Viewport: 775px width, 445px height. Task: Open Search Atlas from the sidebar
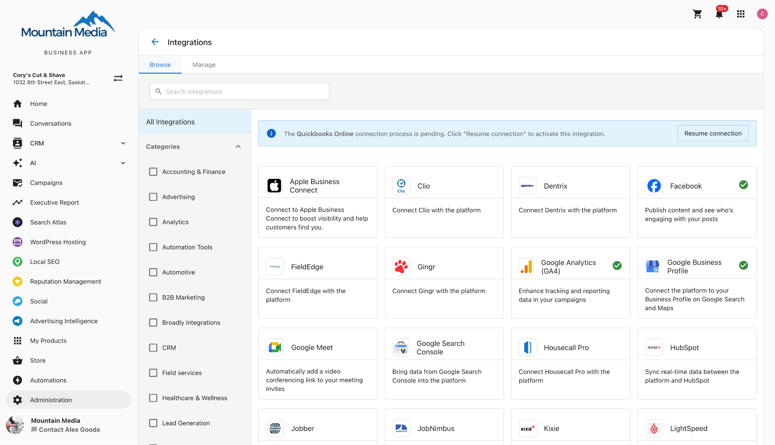tap(48, 222)
